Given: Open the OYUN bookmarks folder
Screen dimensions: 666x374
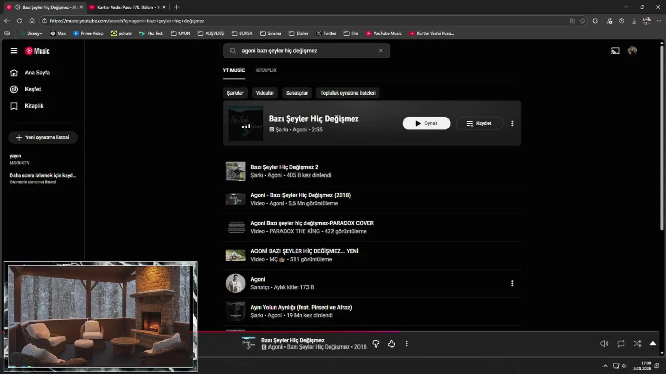Looking at the screenshot, I should pos(181,33).
